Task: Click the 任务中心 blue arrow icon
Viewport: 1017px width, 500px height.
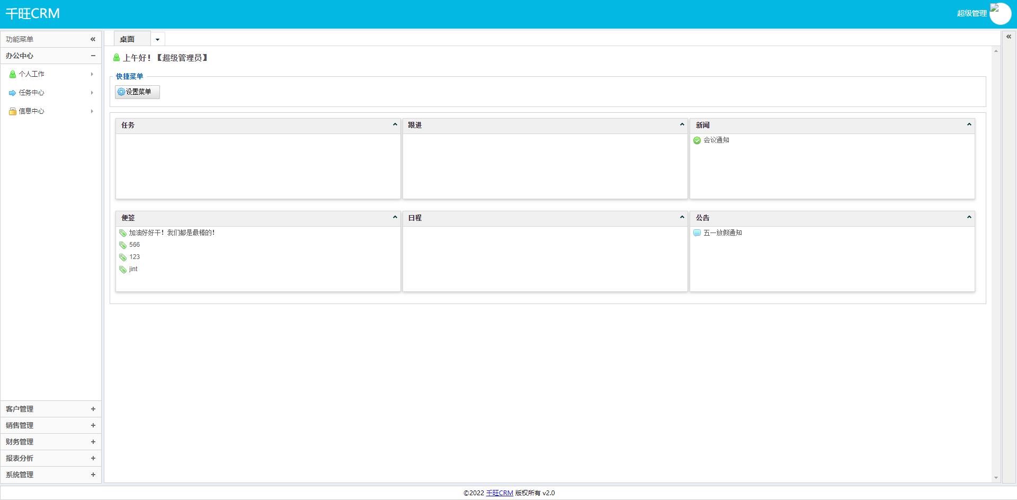Action: tap(13, 93)
